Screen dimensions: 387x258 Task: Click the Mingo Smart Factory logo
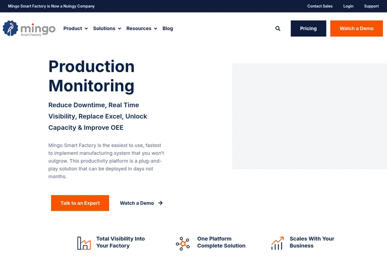click(x=29, y=28)
